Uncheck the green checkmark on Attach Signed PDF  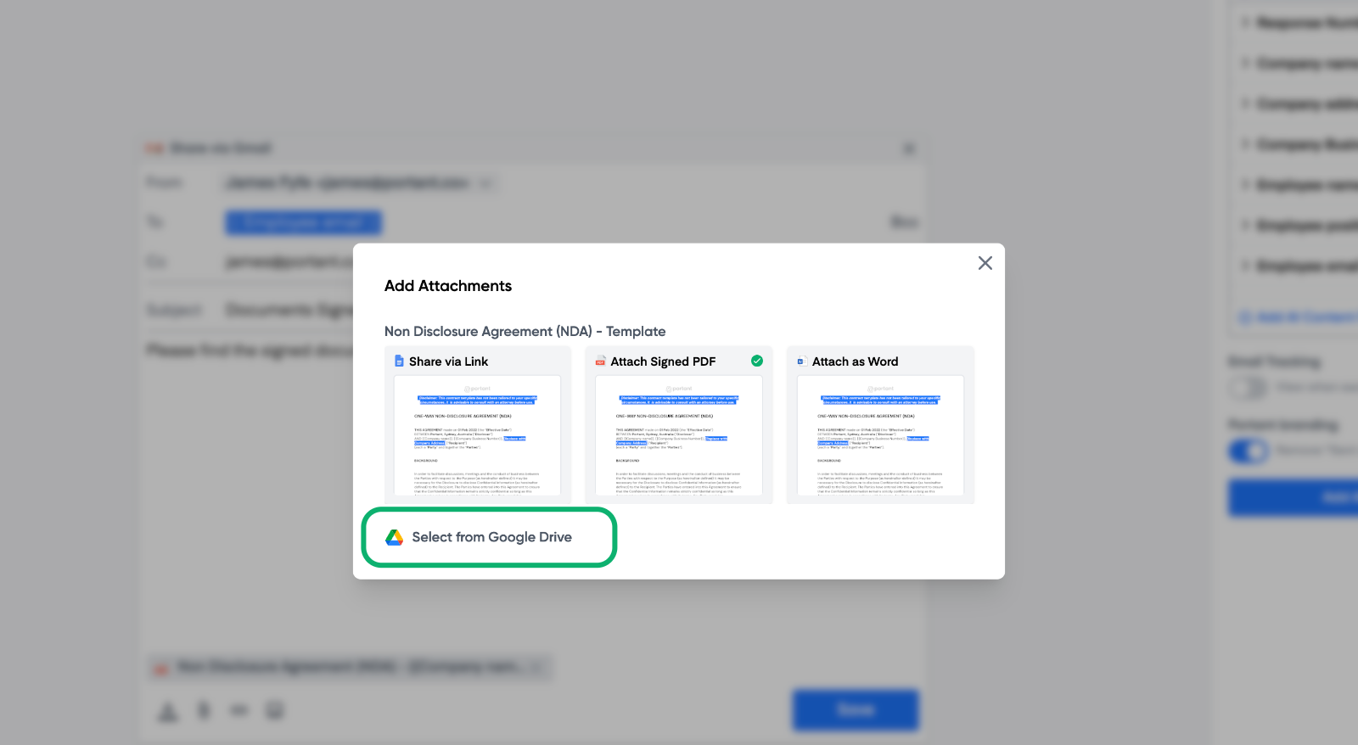click(x=757, y=361)
